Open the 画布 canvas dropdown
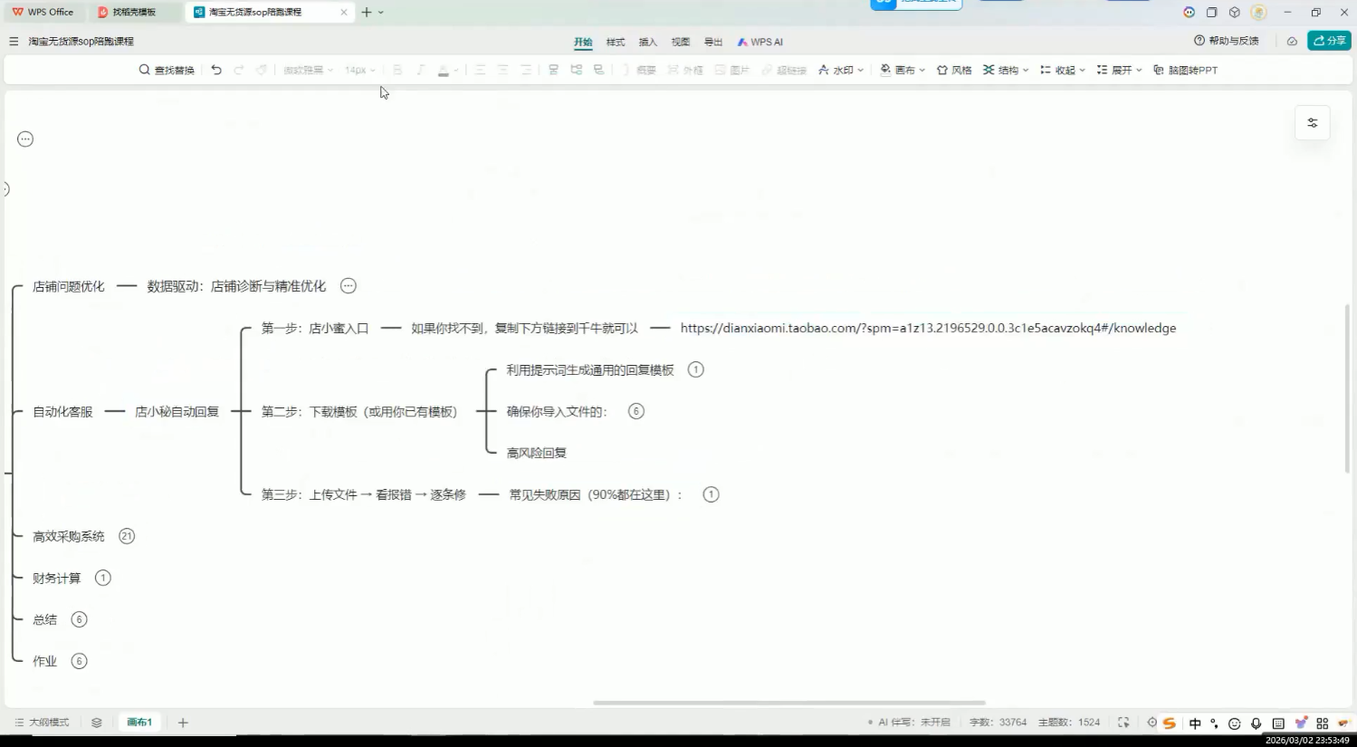This screenshot has width=1357, height=747. click(x=903, y=70)
